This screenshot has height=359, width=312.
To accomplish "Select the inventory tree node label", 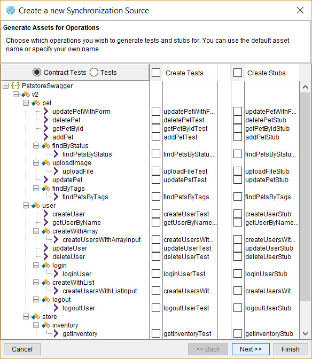I will 65,325.
